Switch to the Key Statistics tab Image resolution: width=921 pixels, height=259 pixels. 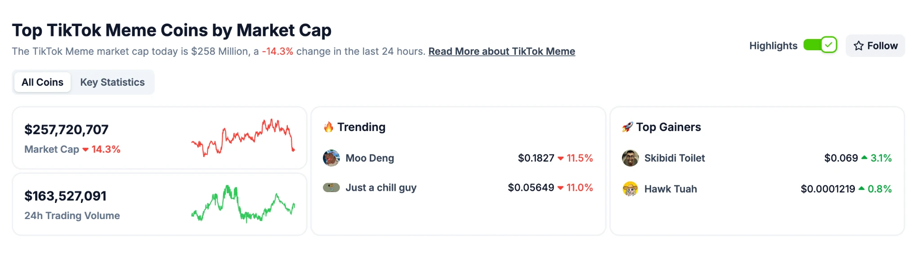(112, 83)
